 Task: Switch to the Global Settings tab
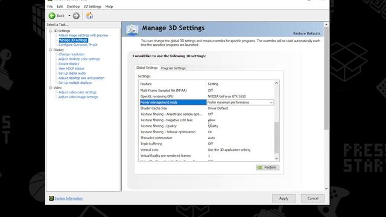(147, 68)
